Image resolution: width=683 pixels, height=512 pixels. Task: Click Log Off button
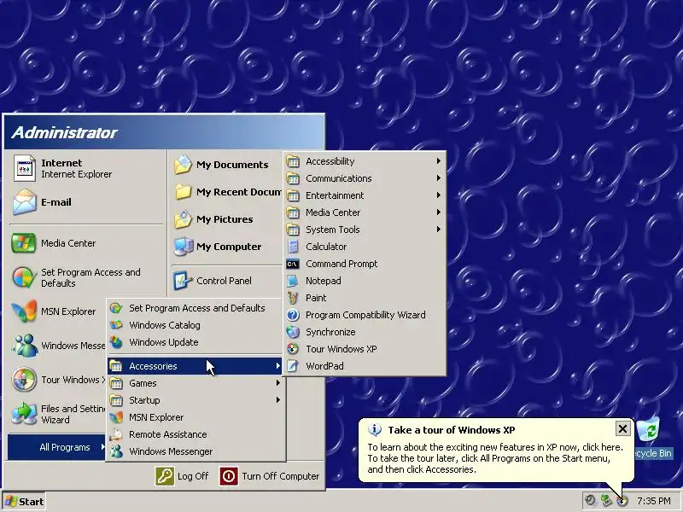[182, 476]
